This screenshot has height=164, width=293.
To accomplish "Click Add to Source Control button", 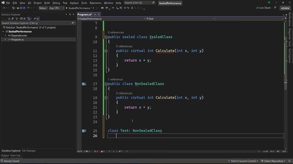I will pyautogui.click(x=243, y=161).
